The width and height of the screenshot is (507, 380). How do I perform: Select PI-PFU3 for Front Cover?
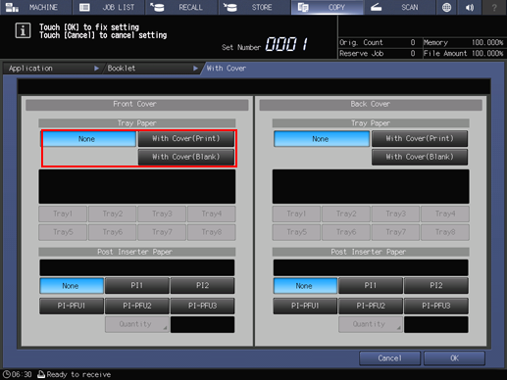coord(202,306)
